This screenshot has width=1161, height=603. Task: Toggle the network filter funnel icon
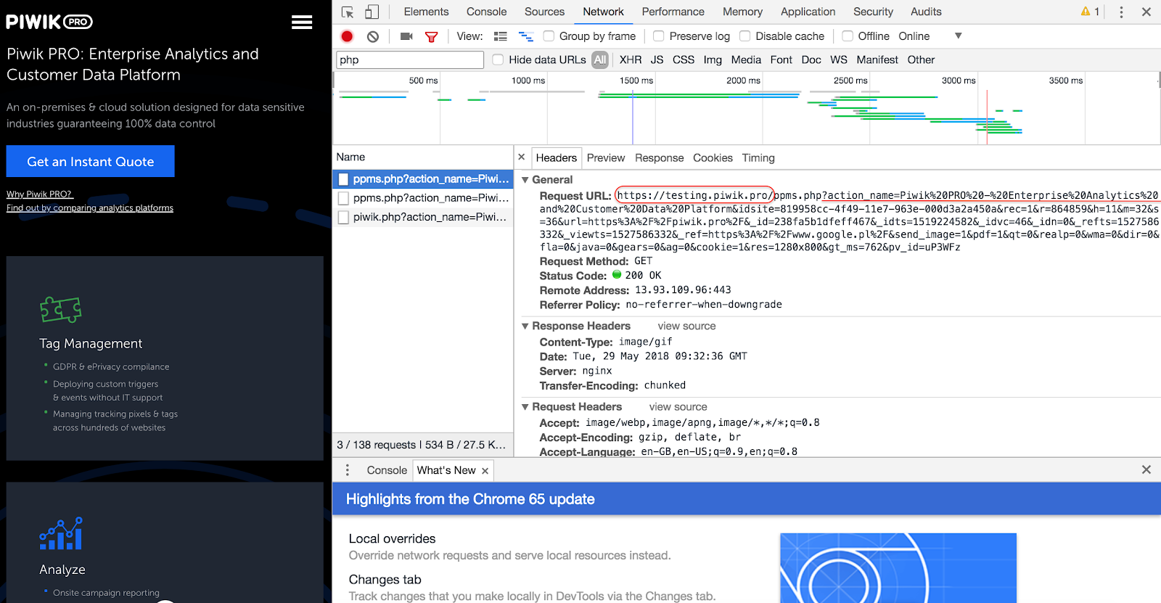point(432,36)
